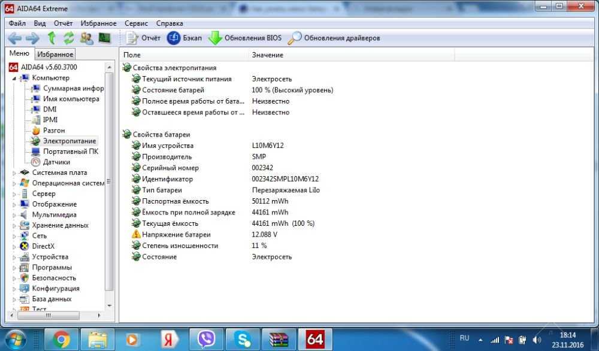
Task: Click the База данных tree icon
Action: point(25,299)
